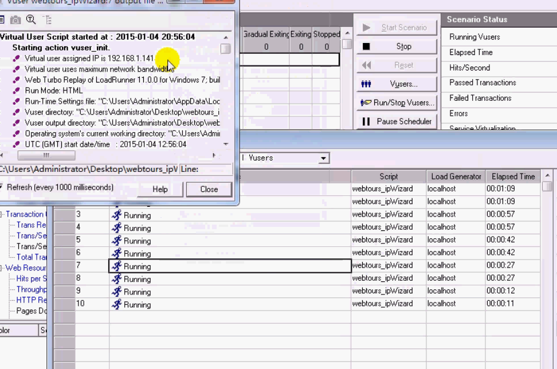Click the log file path field
The height and width of the screenshot is (369, 557).
click(x=89, y=169)
